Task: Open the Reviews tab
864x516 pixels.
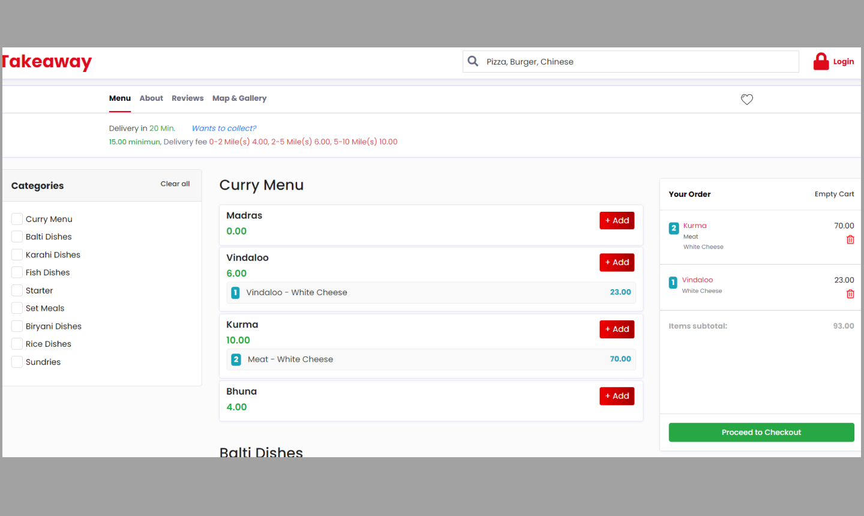Action: pos(187,98)
